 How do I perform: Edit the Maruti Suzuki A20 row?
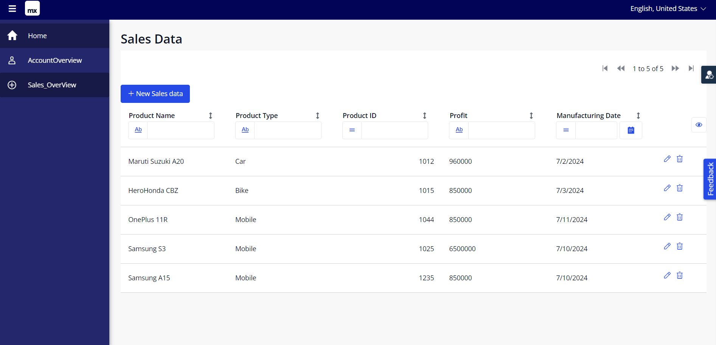coord(667,159)
